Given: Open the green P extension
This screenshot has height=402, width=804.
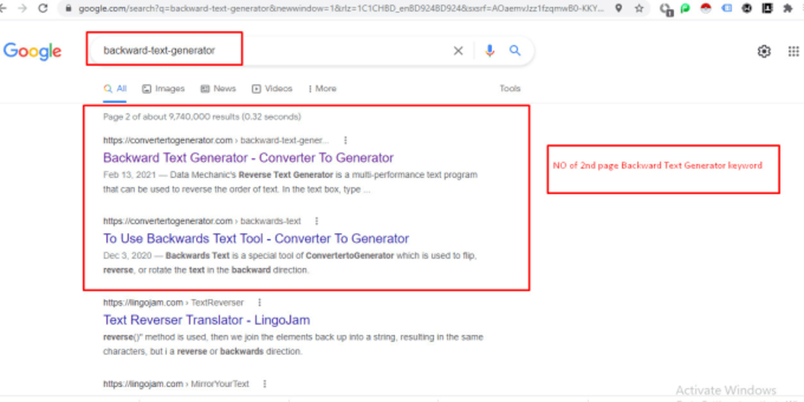Looking at the screenshot, I should (x=685, y=9).
